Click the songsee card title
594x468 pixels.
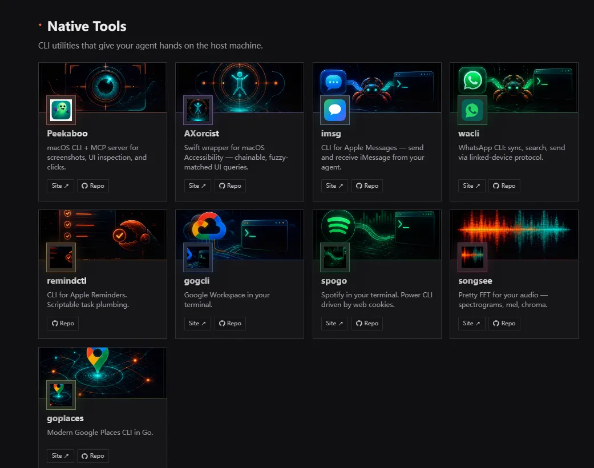click(x=475, y=281)
